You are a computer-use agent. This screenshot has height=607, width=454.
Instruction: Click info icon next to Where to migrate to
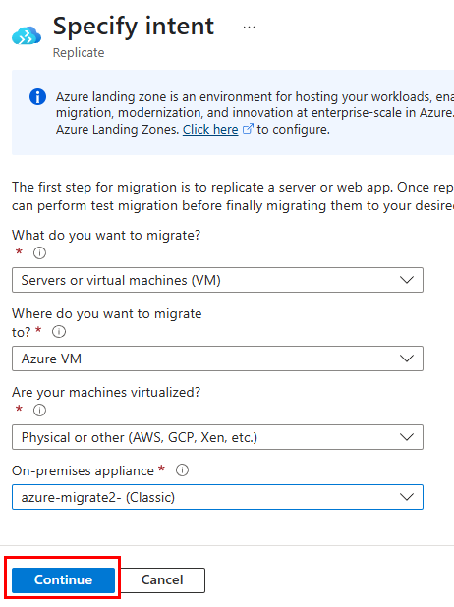59,332
